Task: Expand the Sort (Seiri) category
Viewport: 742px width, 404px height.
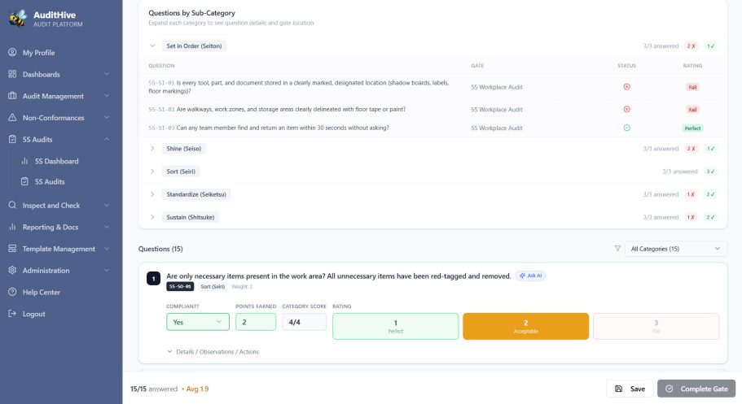Action: pyautogui.click(x=152, y=171)
